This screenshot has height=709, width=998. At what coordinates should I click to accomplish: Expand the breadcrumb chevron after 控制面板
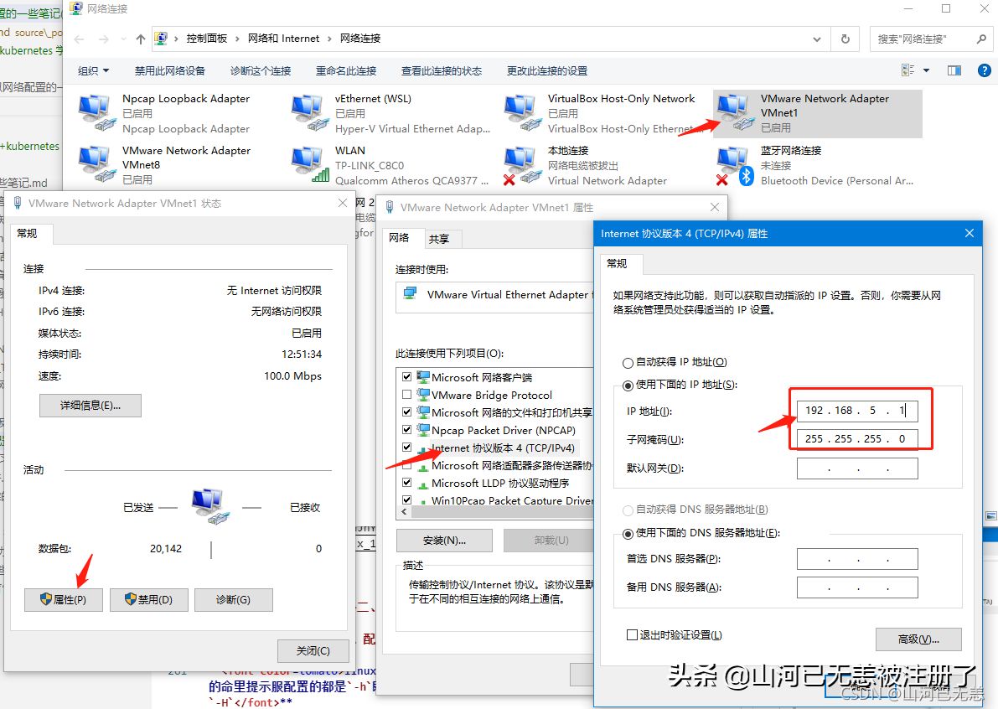click(237, 39)
